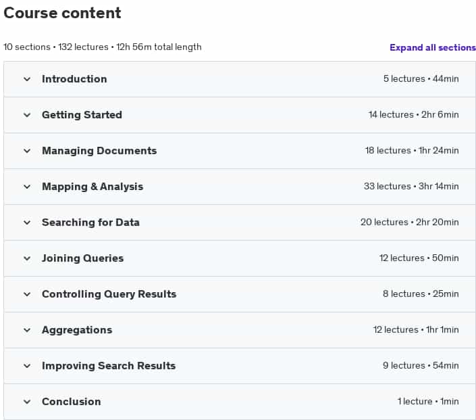
Task: Click the '10 sections • 132 lectures' summary text
Action: (56, 47)
